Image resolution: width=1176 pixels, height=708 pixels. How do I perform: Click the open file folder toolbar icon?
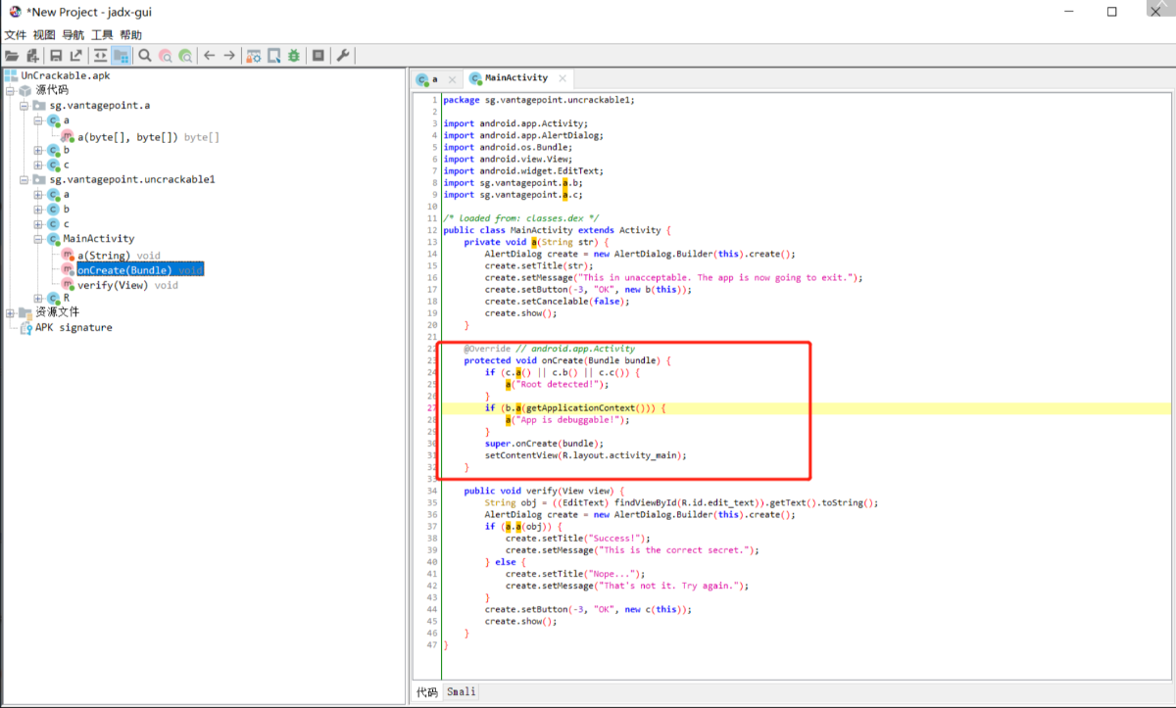point(12,56)
